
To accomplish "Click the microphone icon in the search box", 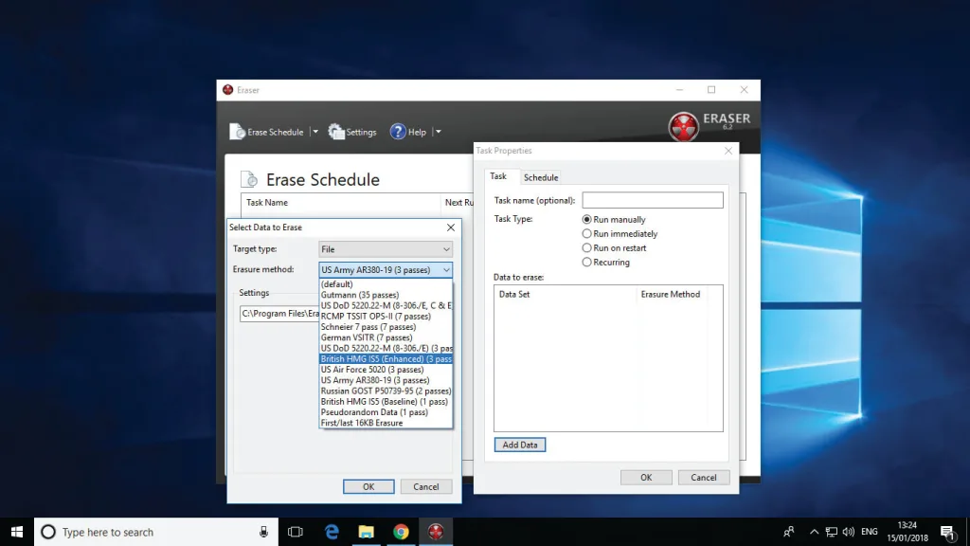I will pyautogui.click(x=263, y=532).
